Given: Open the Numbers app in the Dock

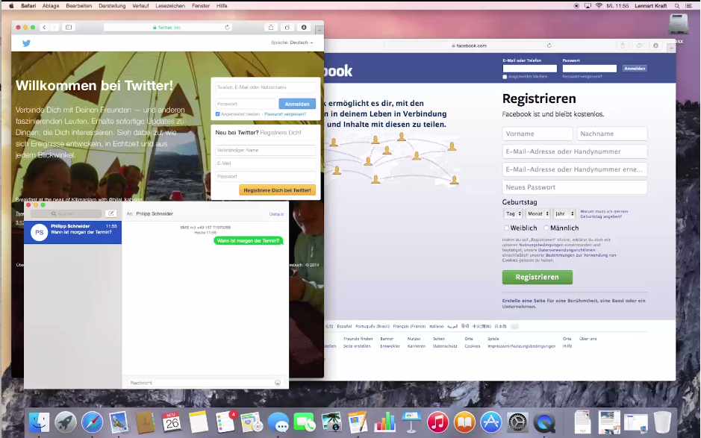Looking at the screenshot, I should coord(384,422).
